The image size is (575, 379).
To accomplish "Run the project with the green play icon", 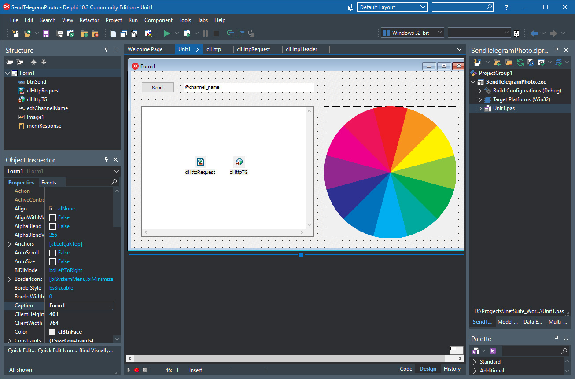I will (167, 33).
